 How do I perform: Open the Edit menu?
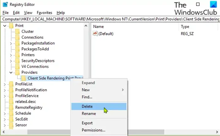16,13
